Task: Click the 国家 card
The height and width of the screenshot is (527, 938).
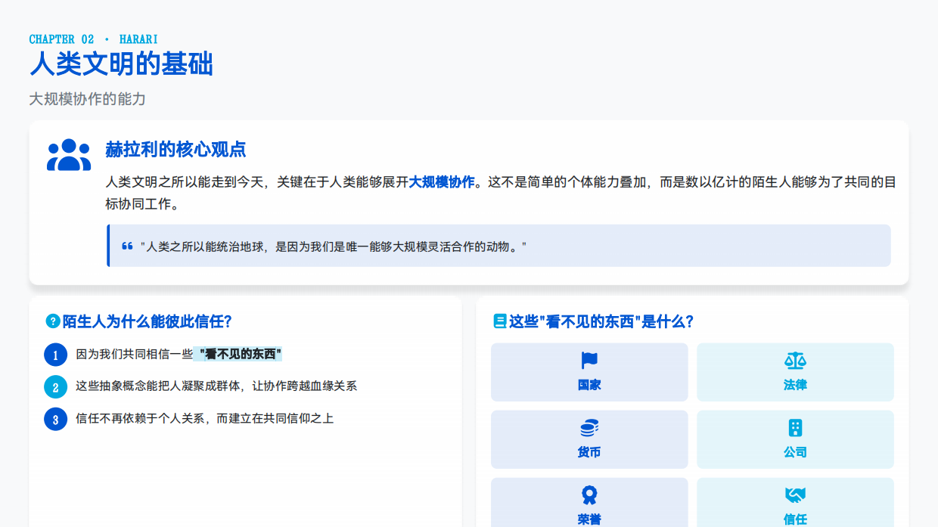Action: coord(589,371)
